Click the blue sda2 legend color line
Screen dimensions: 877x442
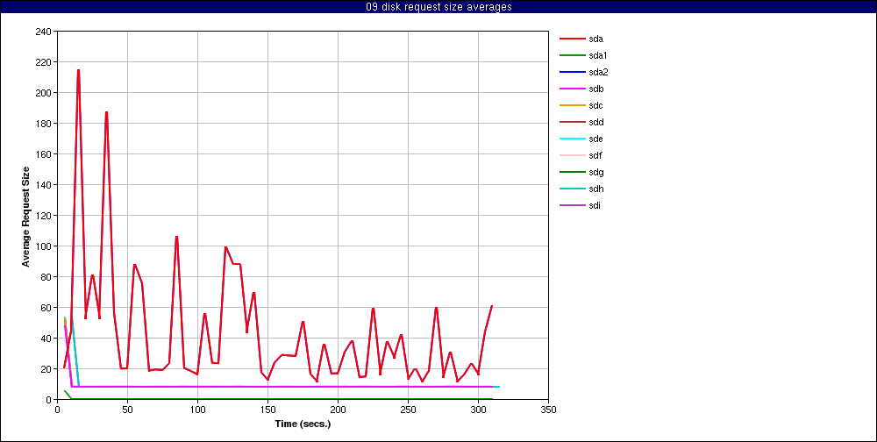(x=572, y=72)
